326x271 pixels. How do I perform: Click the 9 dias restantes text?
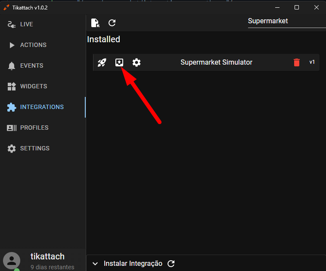click(x=53, y=267)
